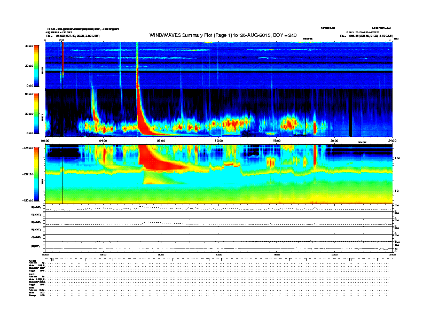
Task: Click the 12:00 time label under RAD1 panel
Action: [219, 141]
